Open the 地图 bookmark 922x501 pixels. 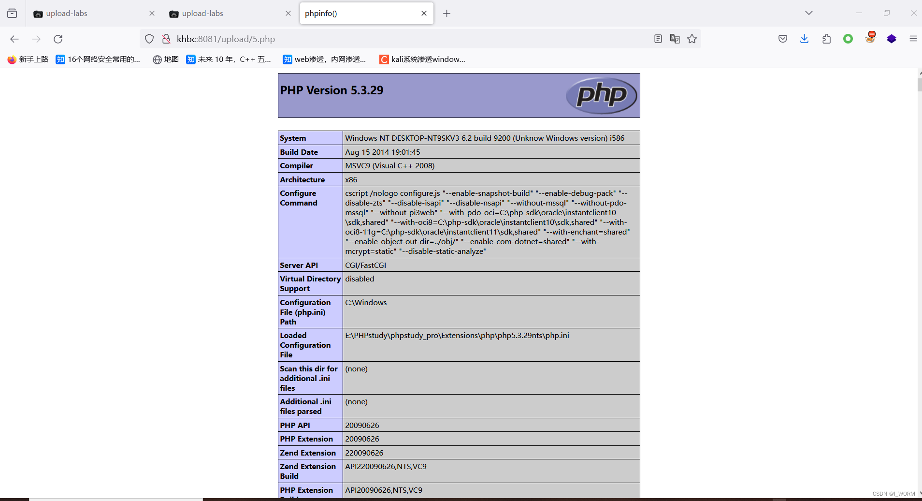166,59
